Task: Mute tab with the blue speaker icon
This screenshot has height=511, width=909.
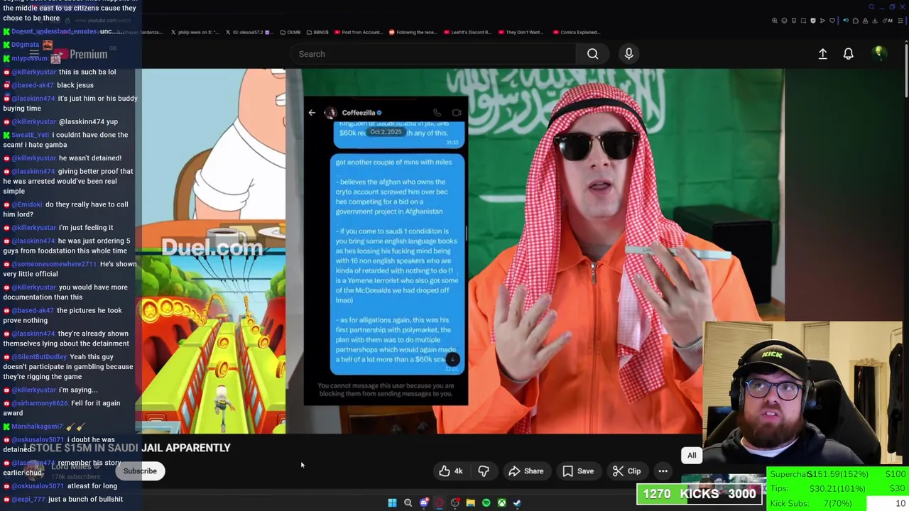Action: coord(846,21)
